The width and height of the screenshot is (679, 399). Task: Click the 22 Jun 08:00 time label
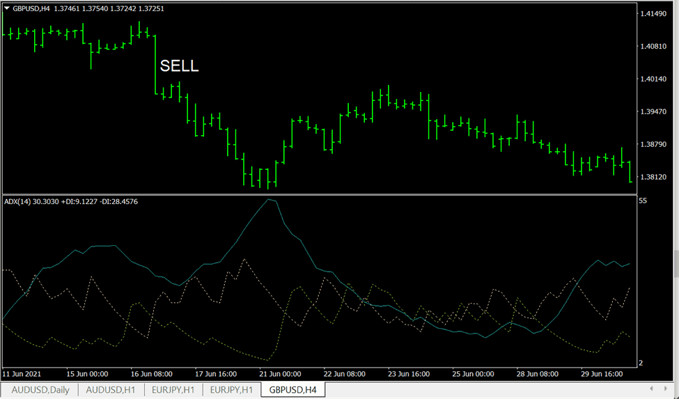pos(345,374)
